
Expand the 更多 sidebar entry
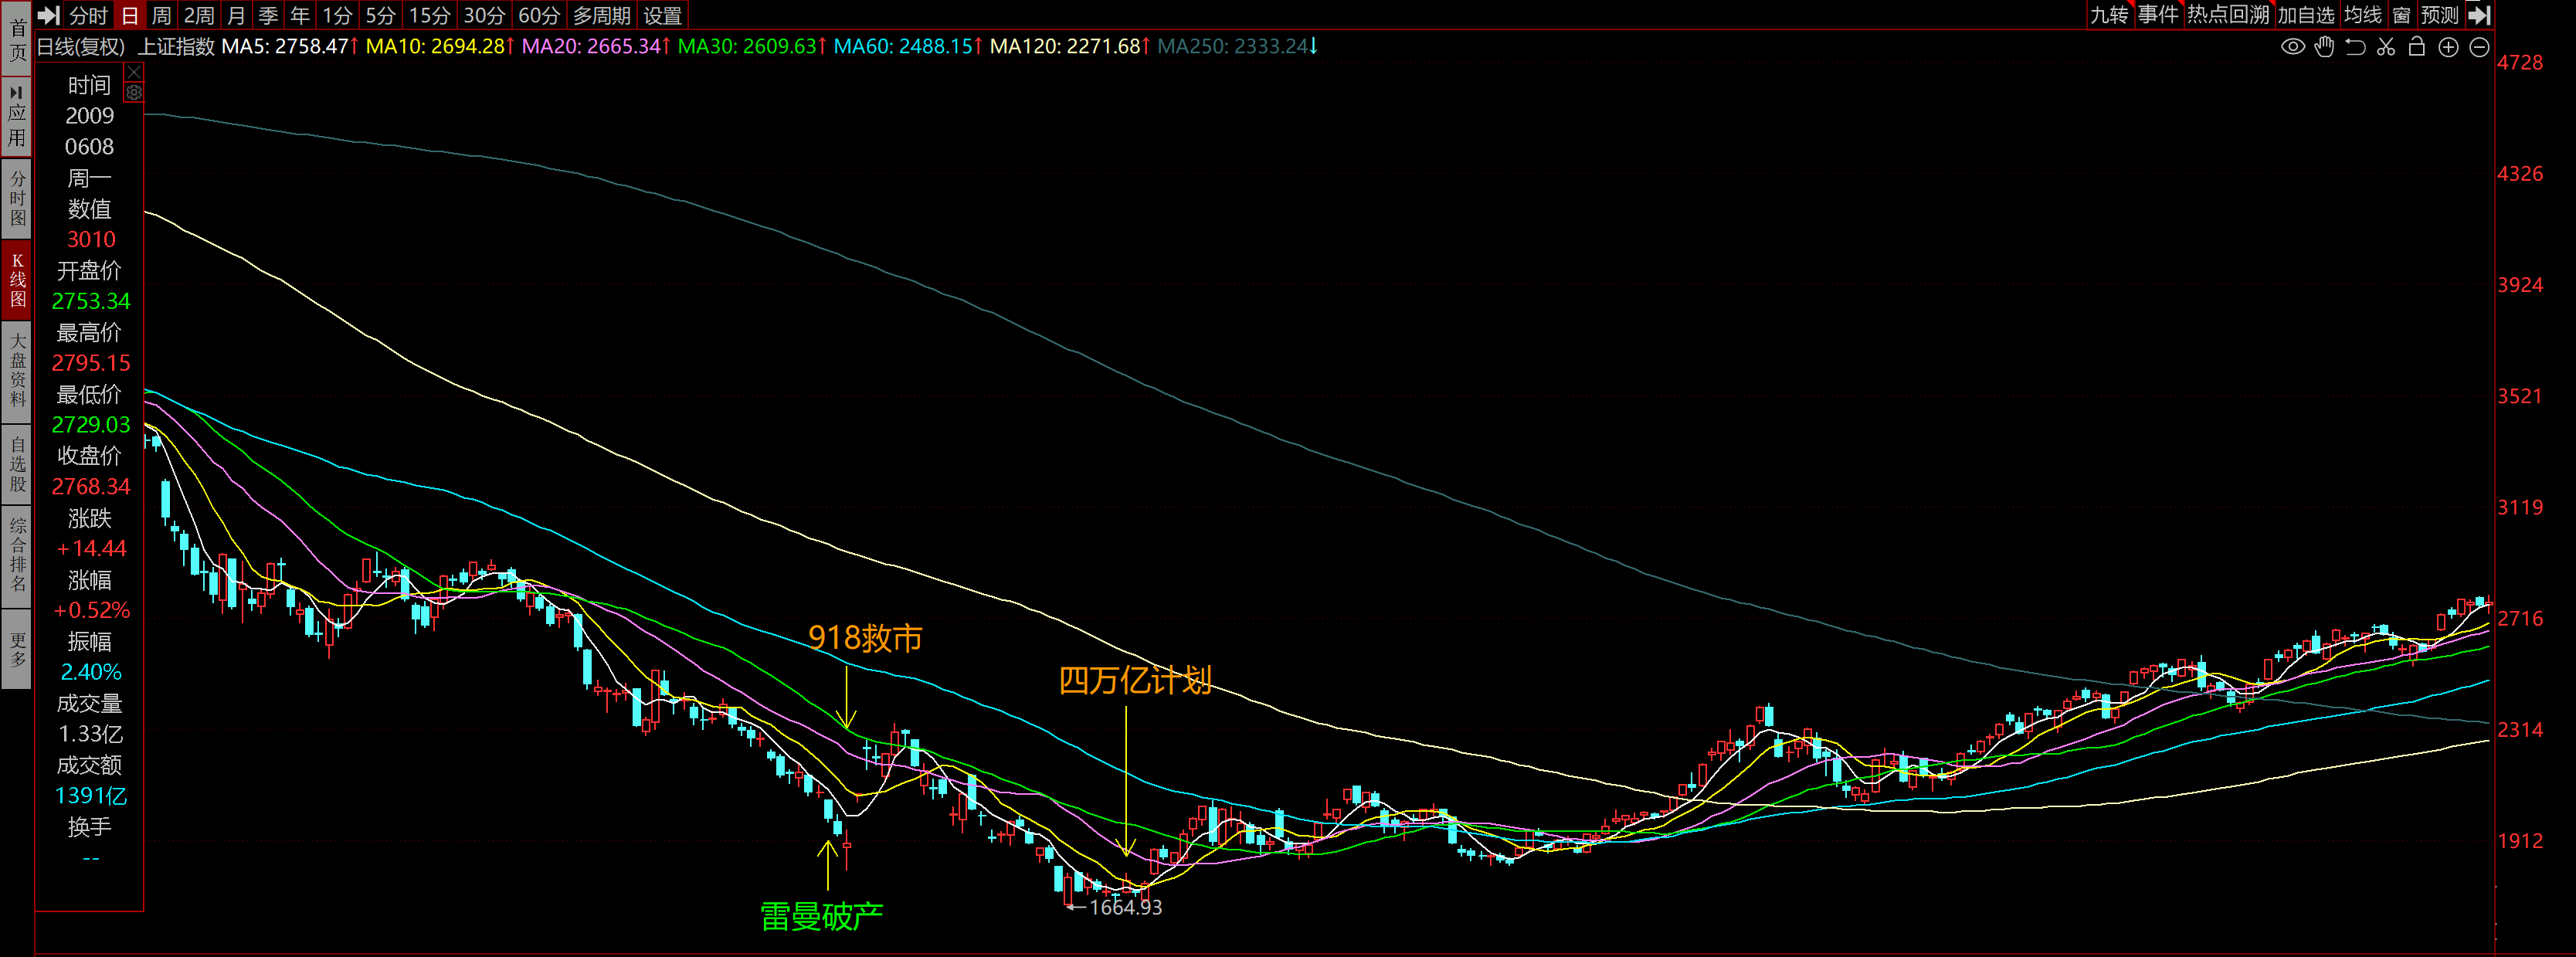point(17,650)
